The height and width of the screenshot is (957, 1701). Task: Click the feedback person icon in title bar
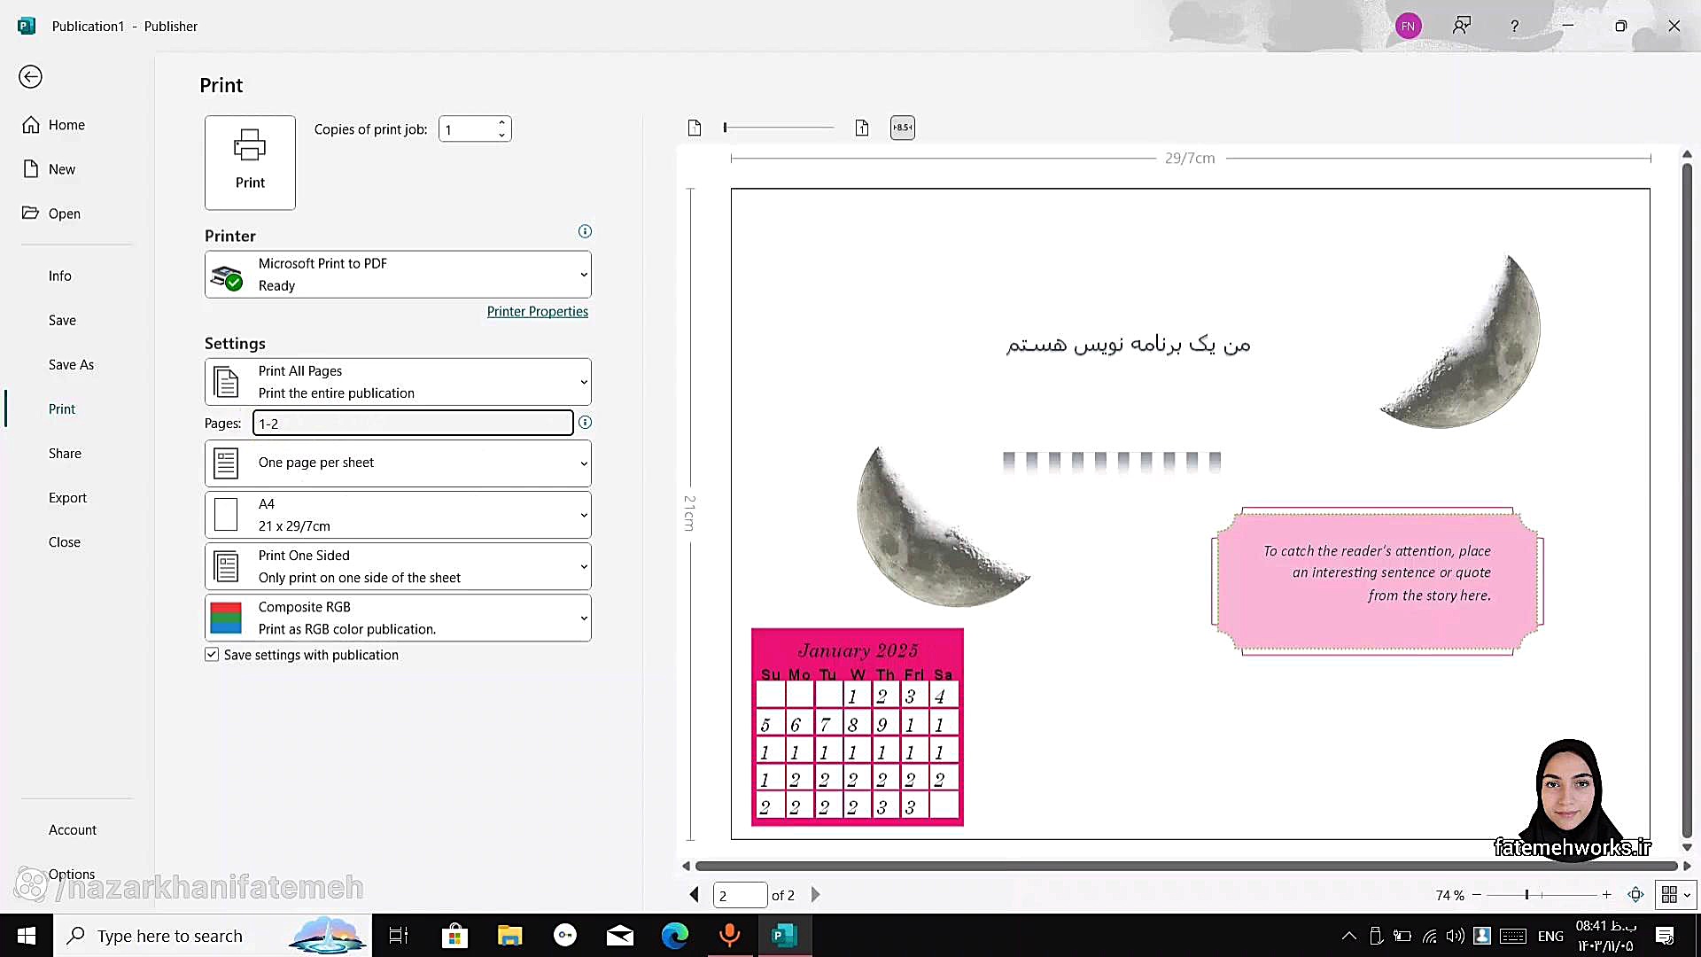(1462, 26)
